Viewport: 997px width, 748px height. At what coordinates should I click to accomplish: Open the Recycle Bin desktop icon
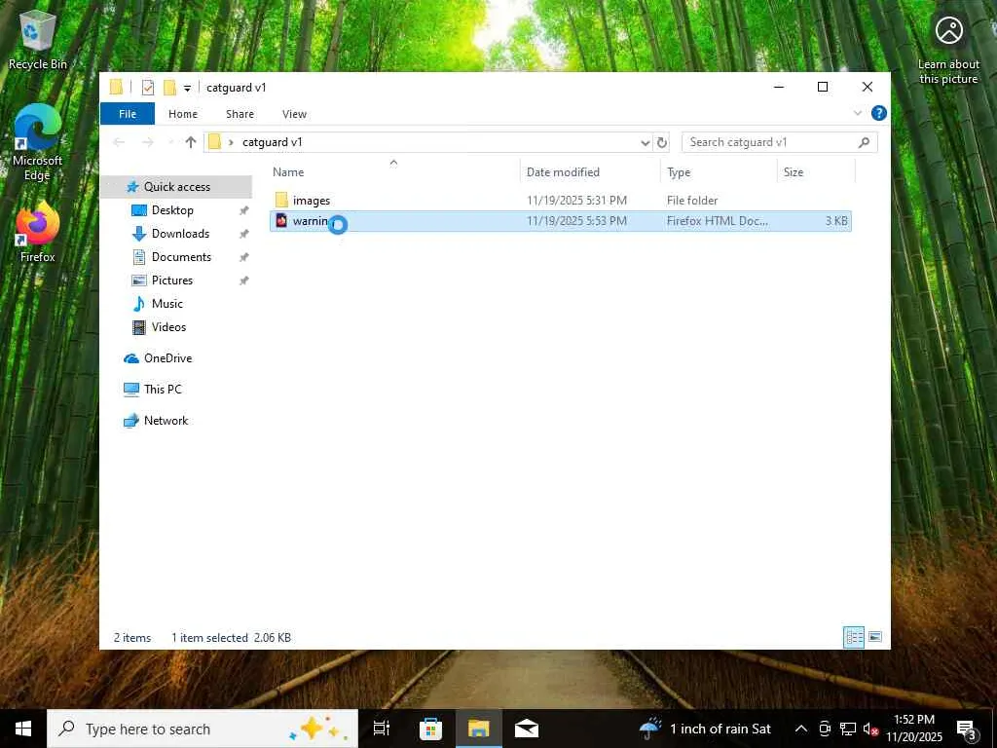click(38, 39)
